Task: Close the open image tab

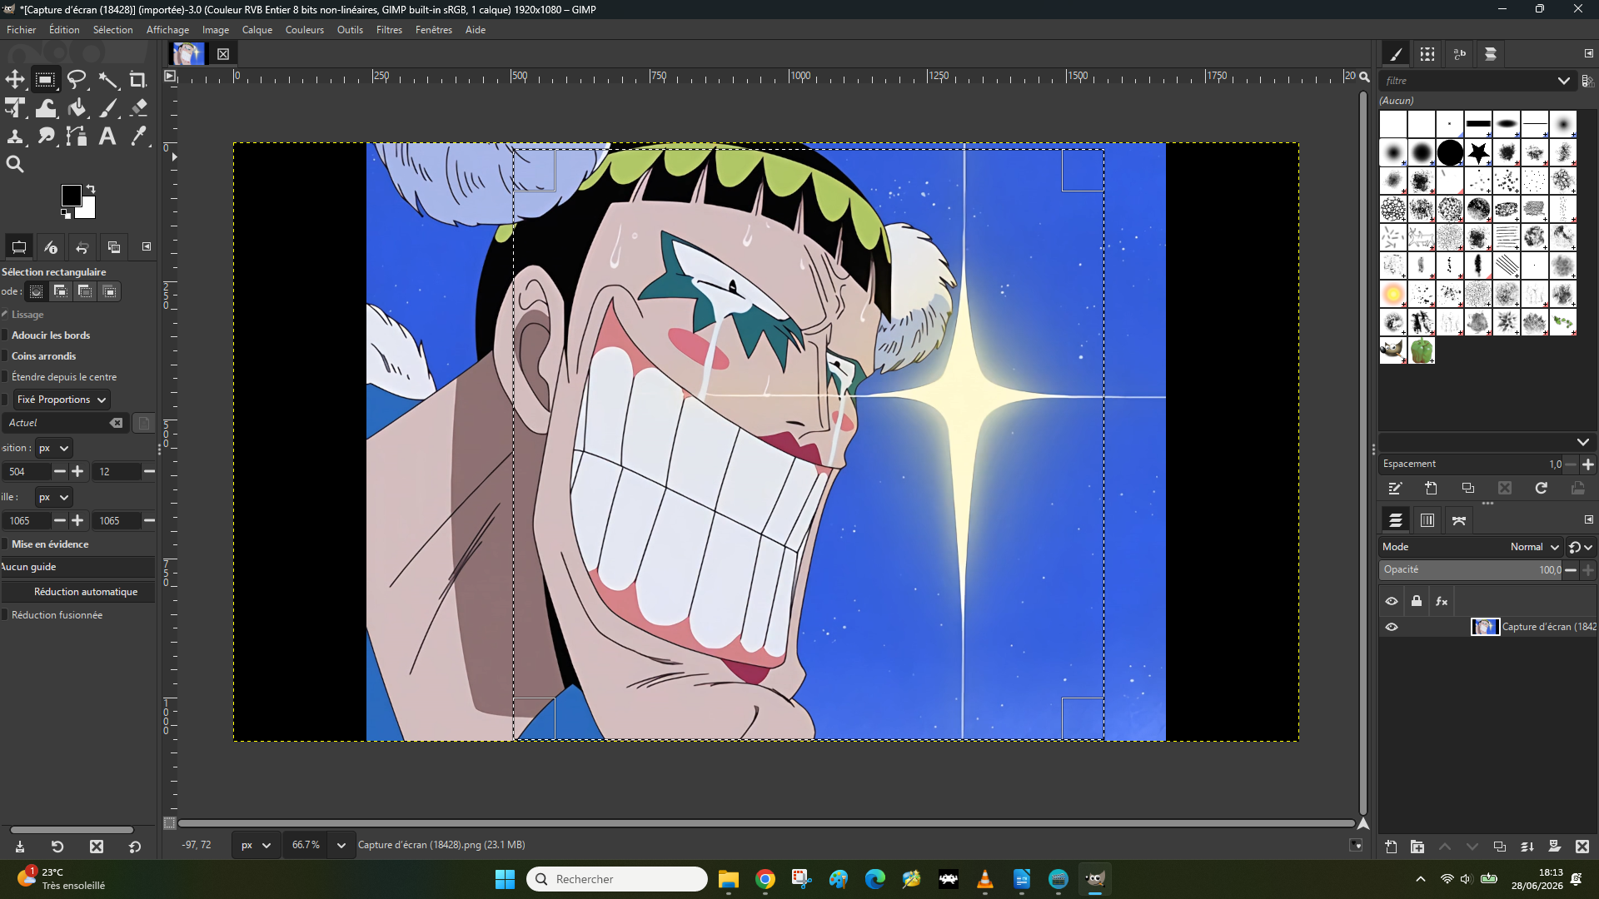Action: click(x=223, y=54)
